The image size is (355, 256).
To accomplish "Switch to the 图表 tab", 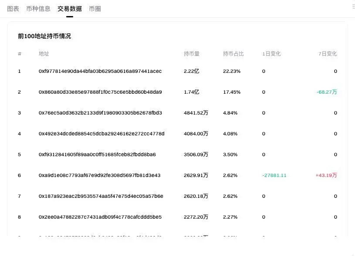I will pyautogui.click(x=13, y=9).
